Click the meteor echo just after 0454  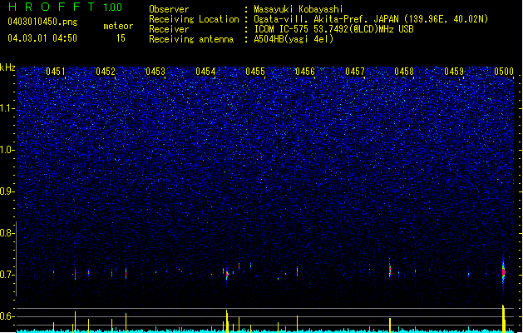pos(227,276)
